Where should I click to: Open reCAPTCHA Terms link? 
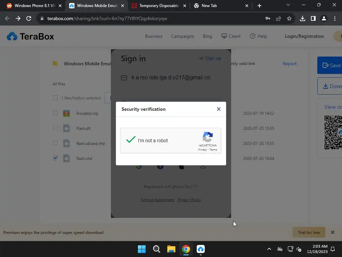point(213,150)
